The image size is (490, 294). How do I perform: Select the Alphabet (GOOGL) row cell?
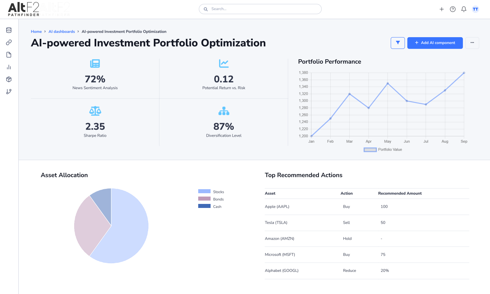click(x=281, y=271)
